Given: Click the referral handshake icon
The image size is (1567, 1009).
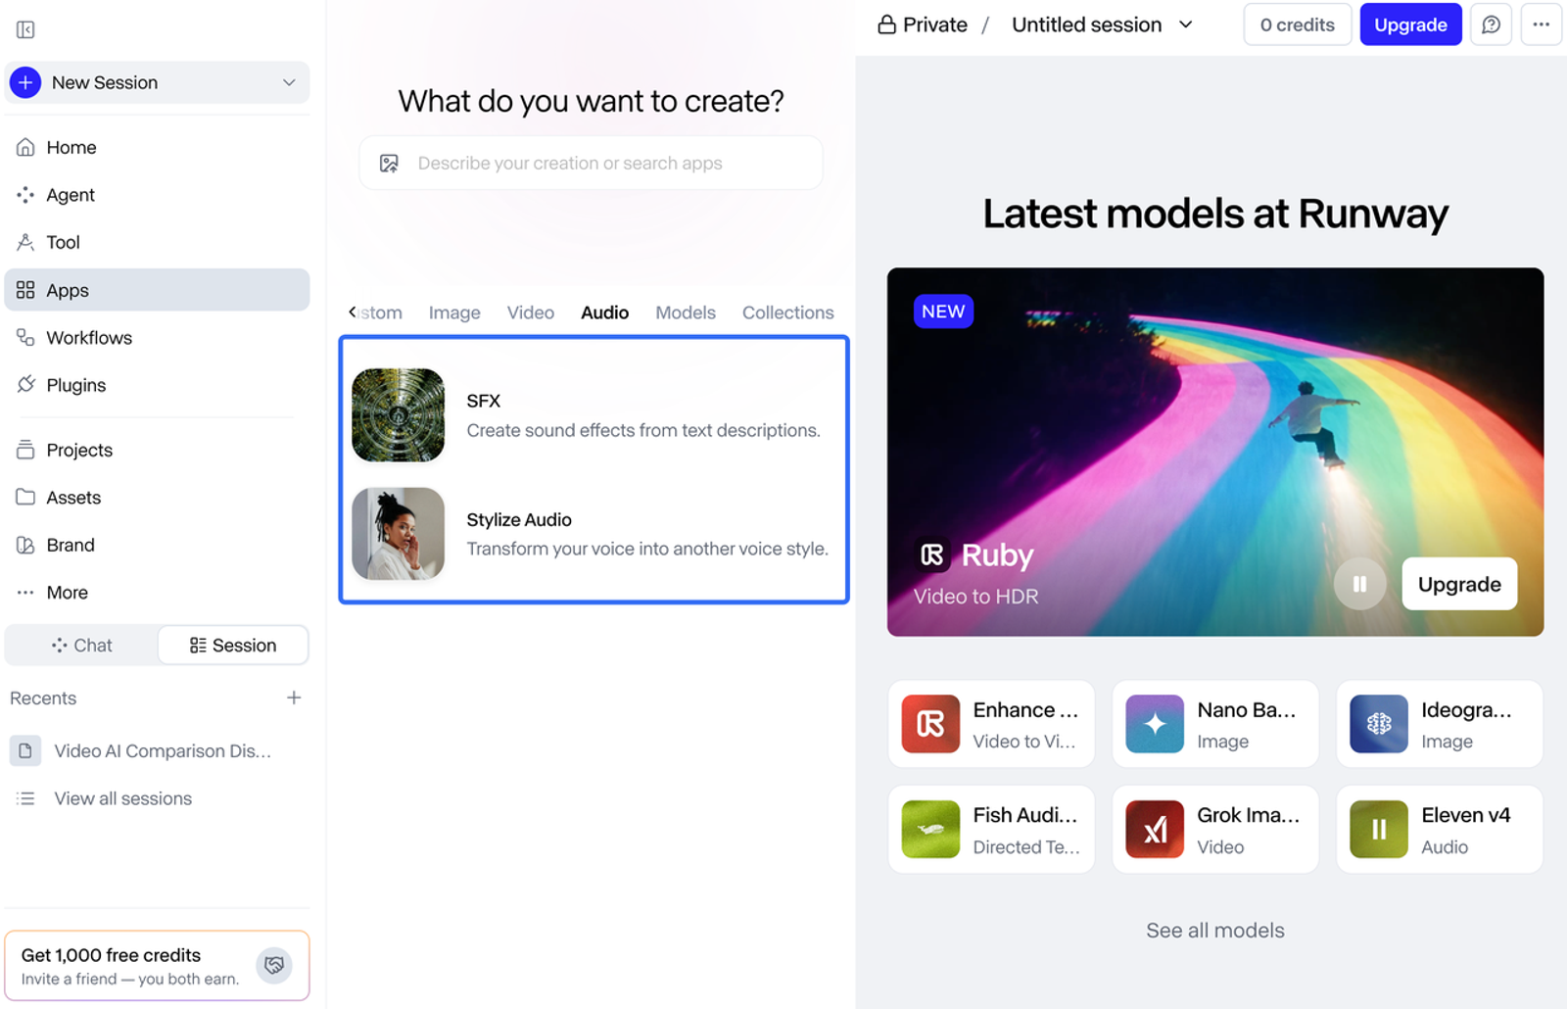Looking at the screenshot, I should click(x=274, y=965).
